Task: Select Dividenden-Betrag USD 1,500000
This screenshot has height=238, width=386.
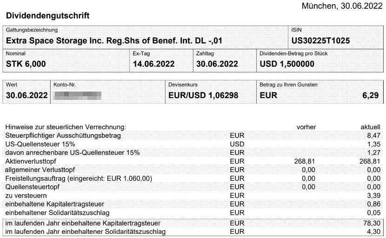Action: point(287,64)
